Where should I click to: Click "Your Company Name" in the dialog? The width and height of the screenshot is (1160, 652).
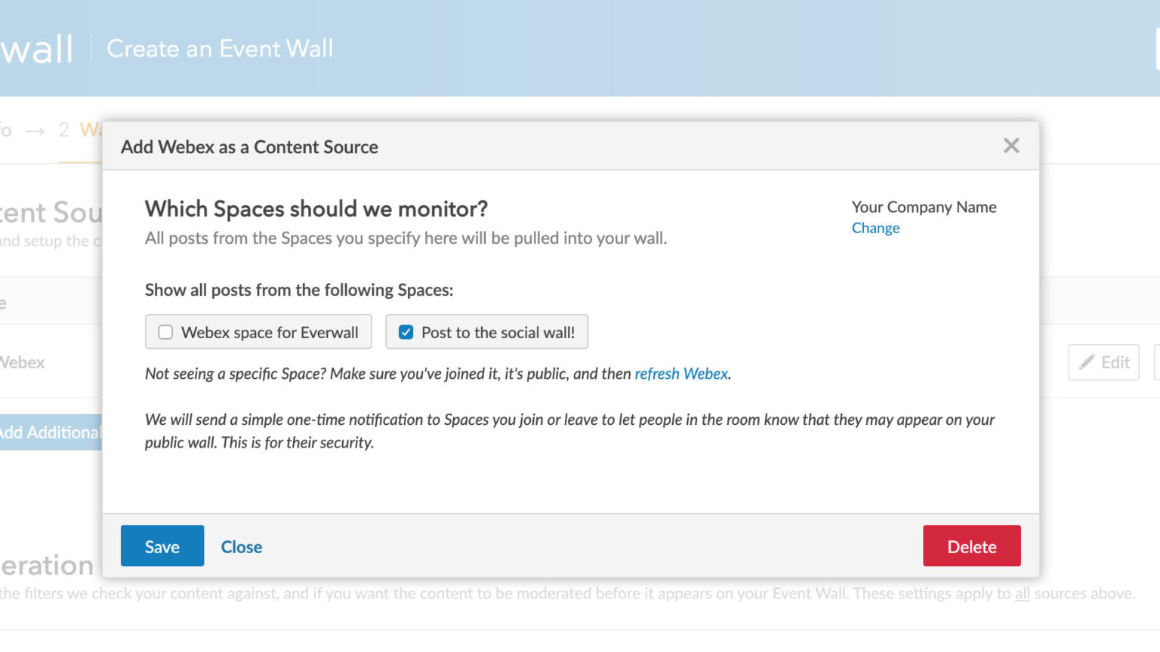[x=923, y=207]
